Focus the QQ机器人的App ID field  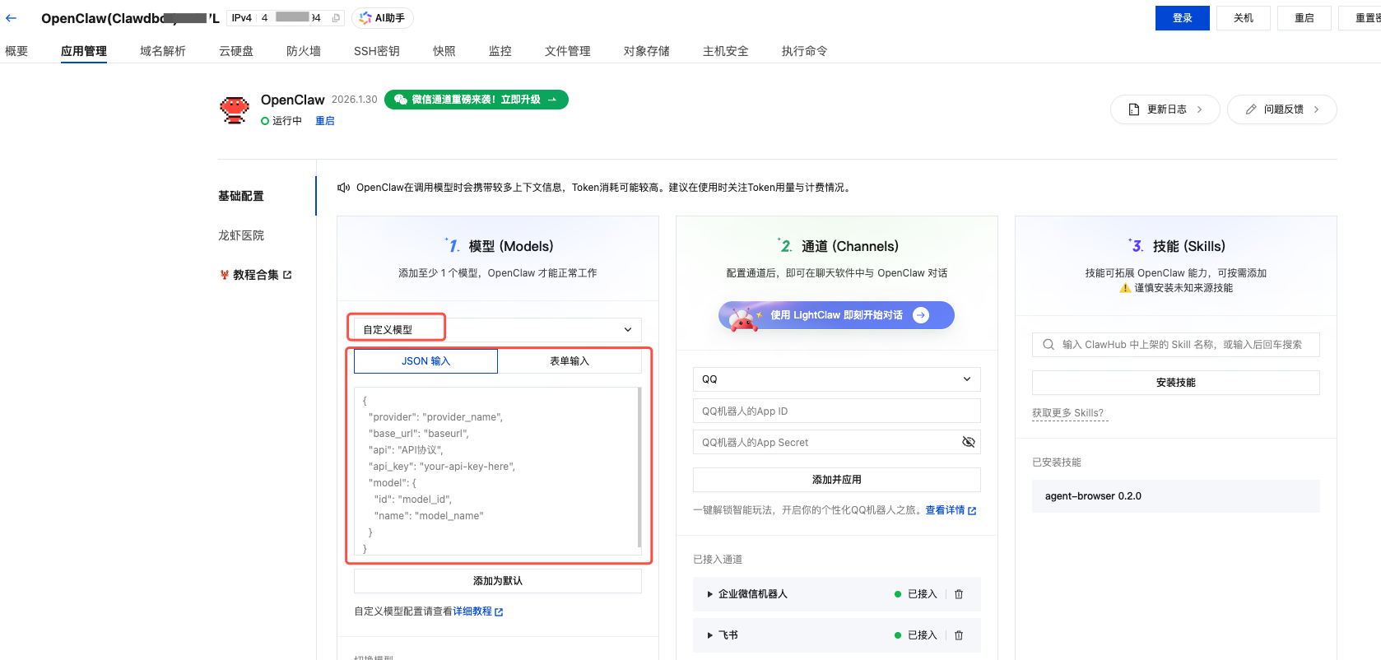(x=837, y=411)
